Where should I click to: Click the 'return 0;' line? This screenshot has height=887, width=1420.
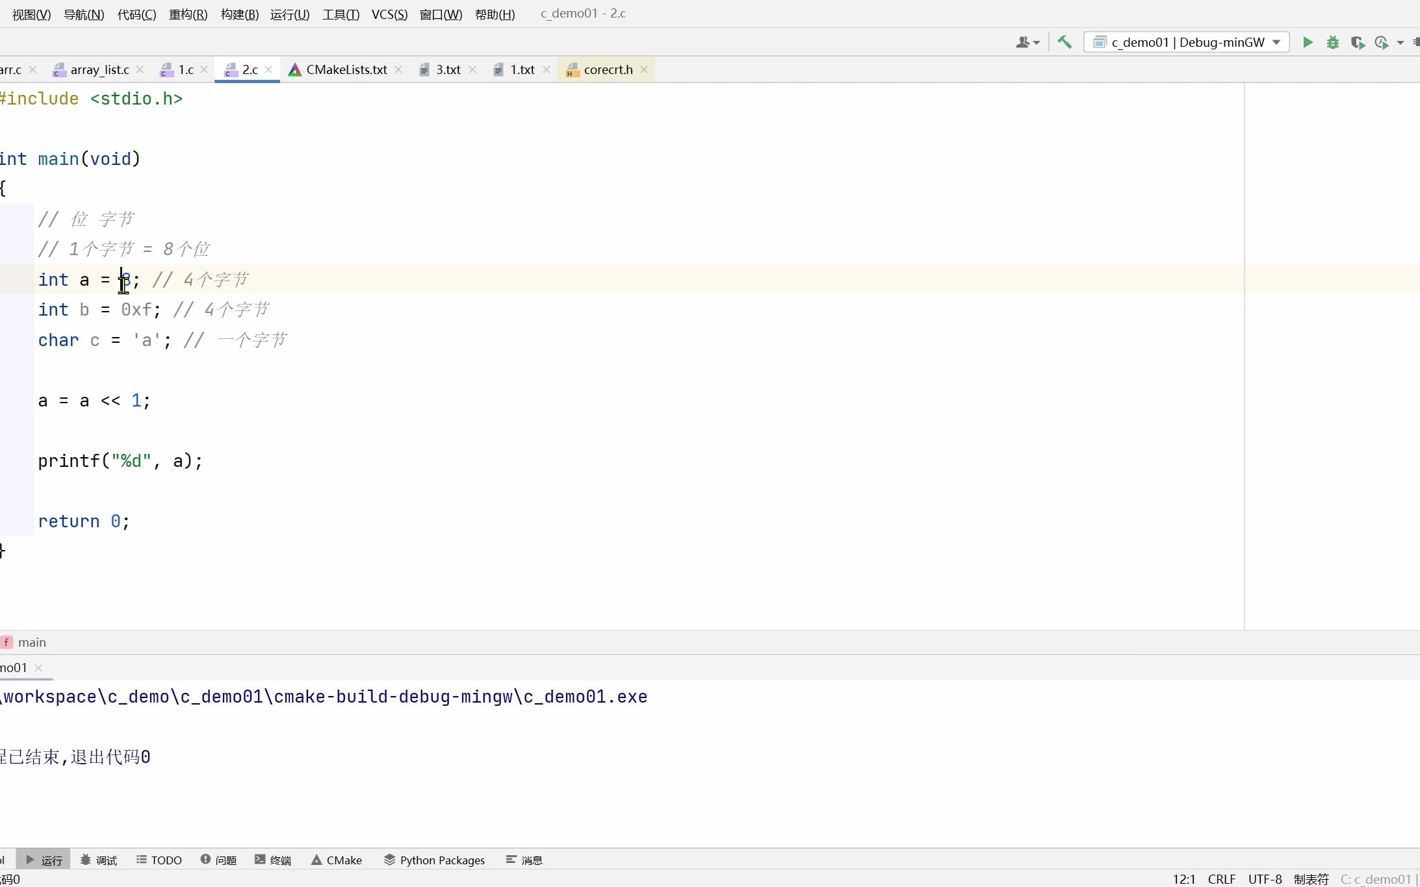pos(84,521)
